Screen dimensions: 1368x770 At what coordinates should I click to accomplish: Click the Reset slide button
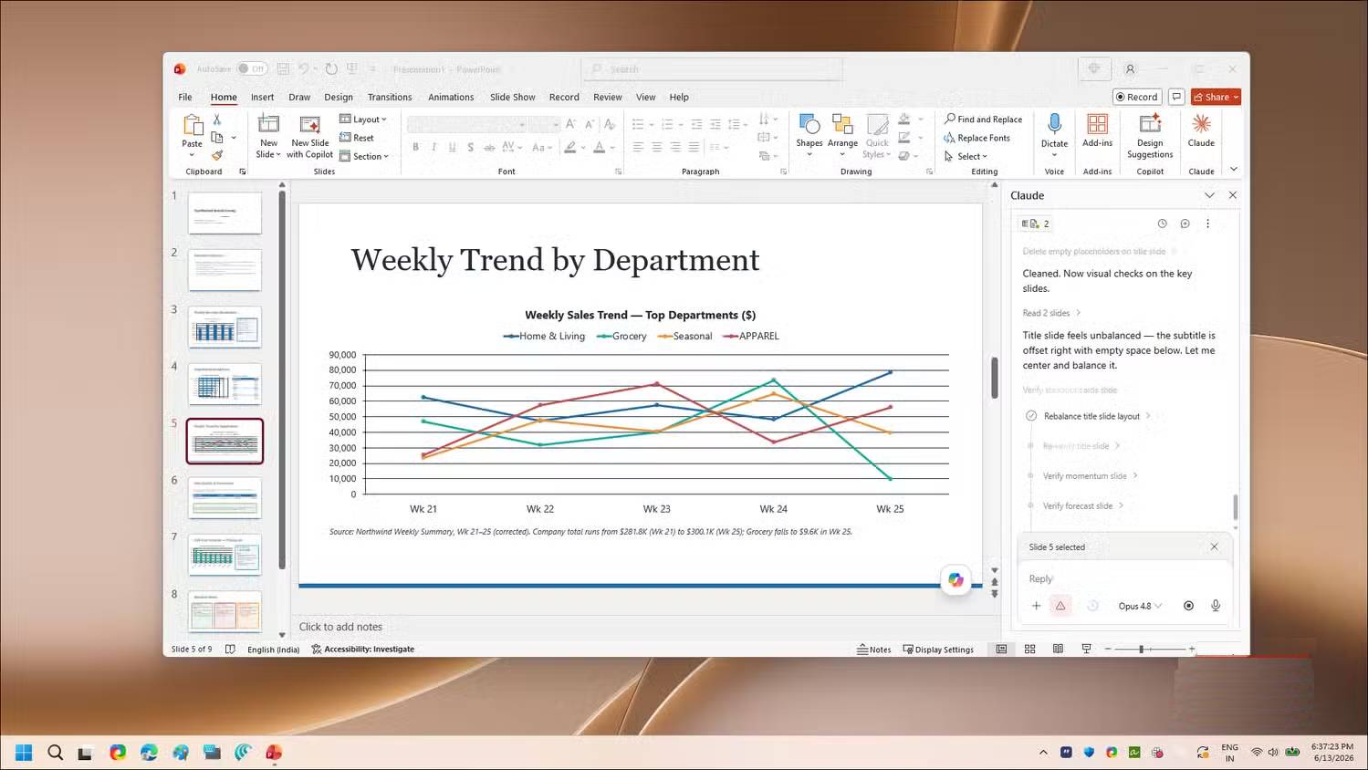click(x=357, y=138)
